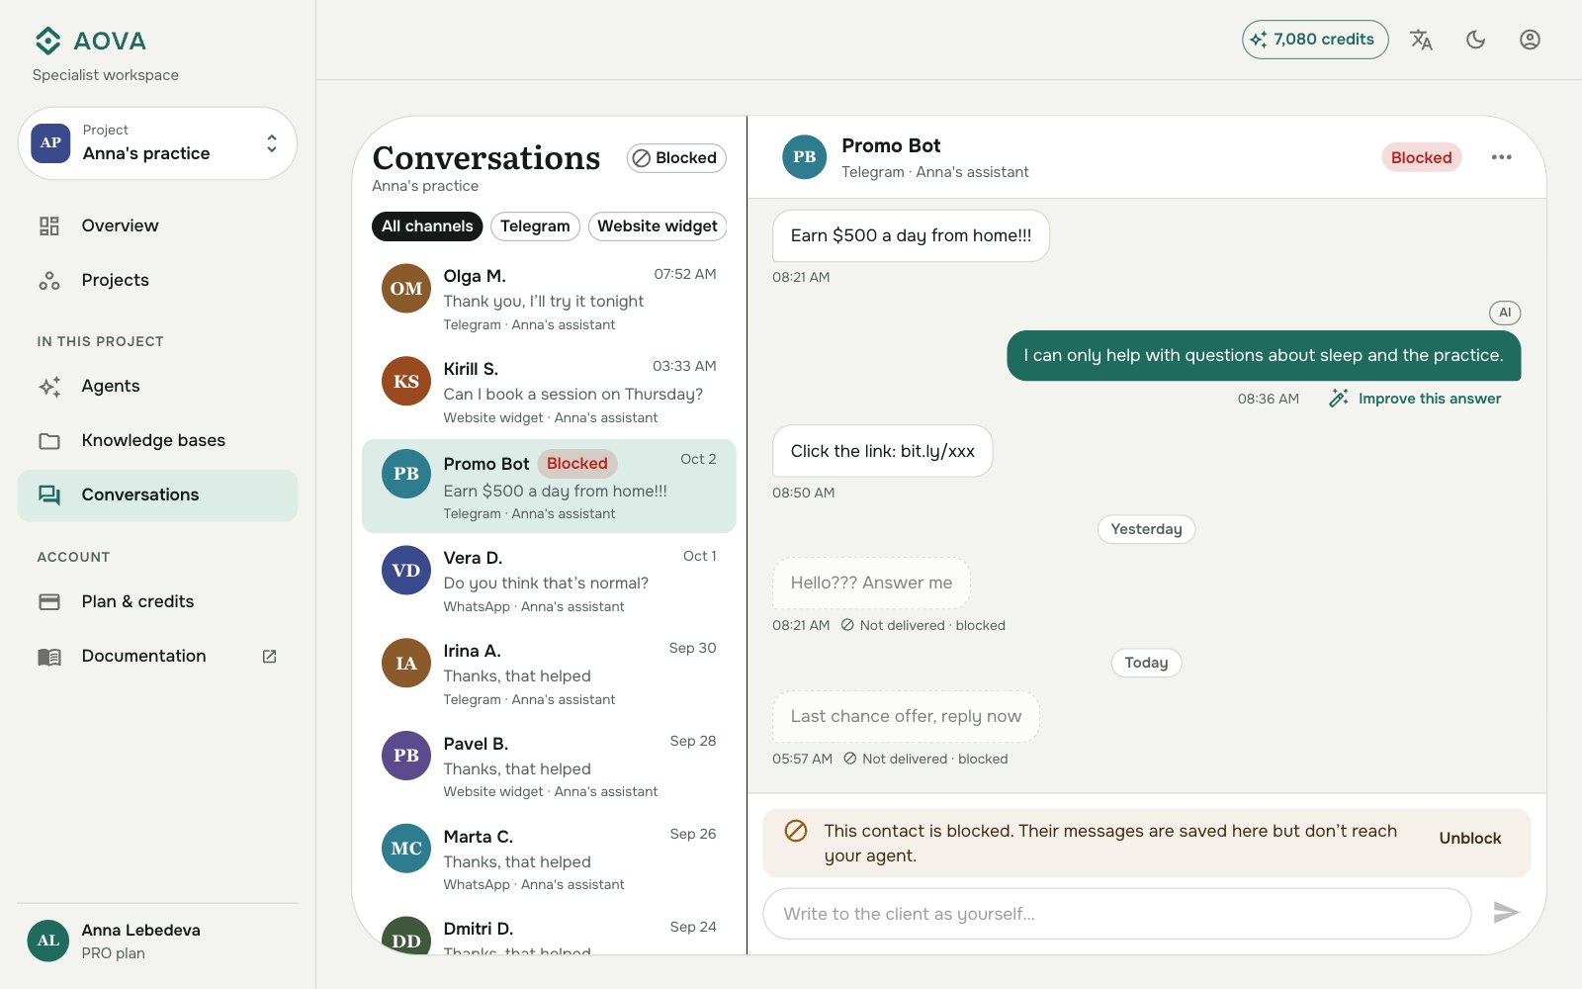Unblock this contact
This screenshot has height=989, width=1582.
[x=1469, y=838]
